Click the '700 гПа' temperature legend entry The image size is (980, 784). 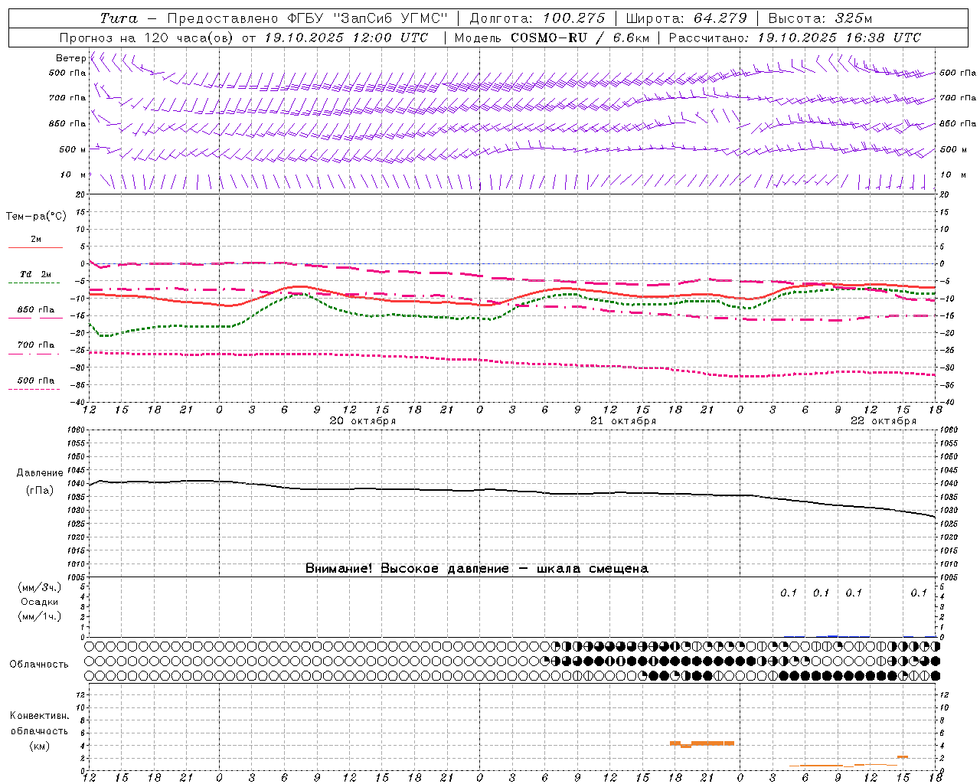click(36, 345)
